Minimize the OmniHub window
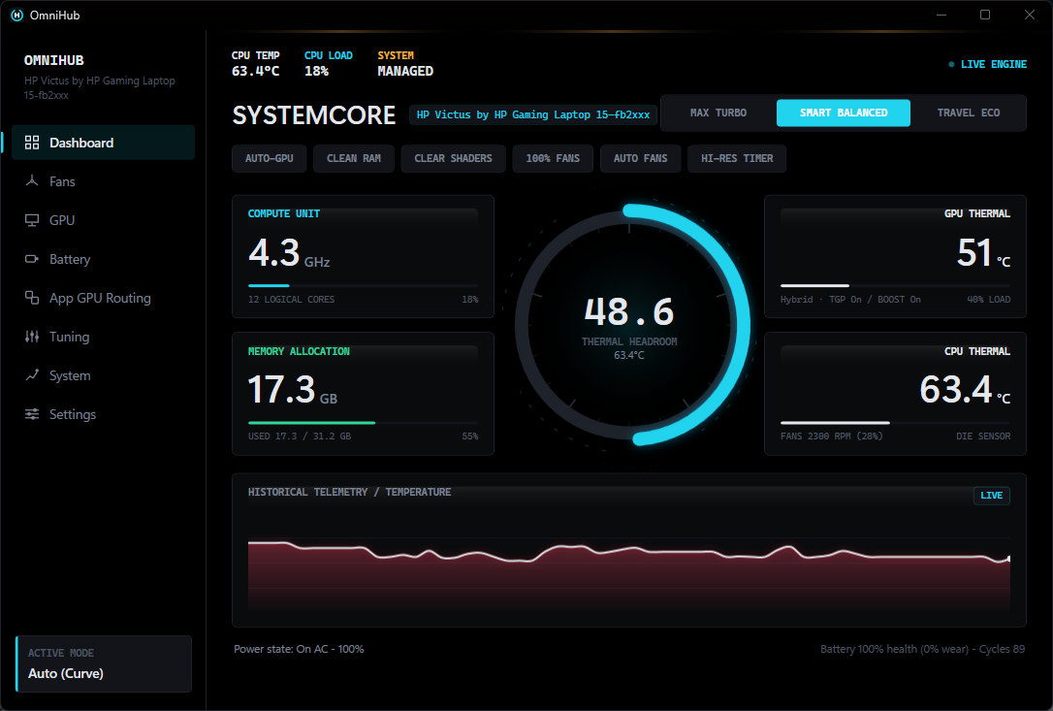1053x711 pixels. point(941,15)
